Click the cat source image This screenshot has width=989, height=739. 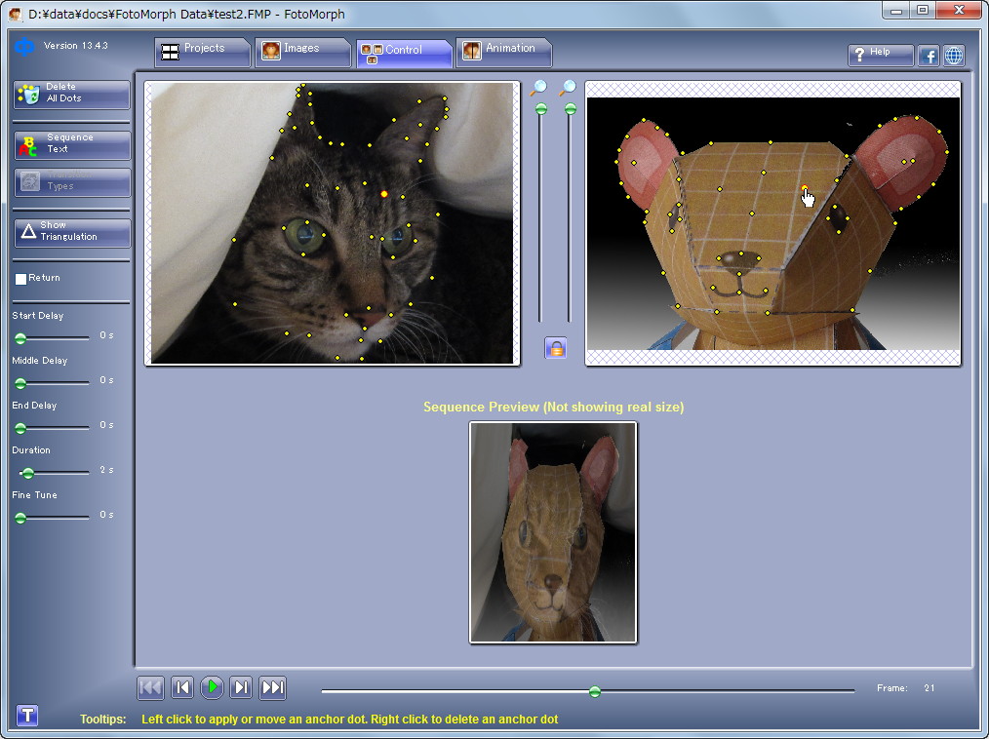tap(332, 223)
